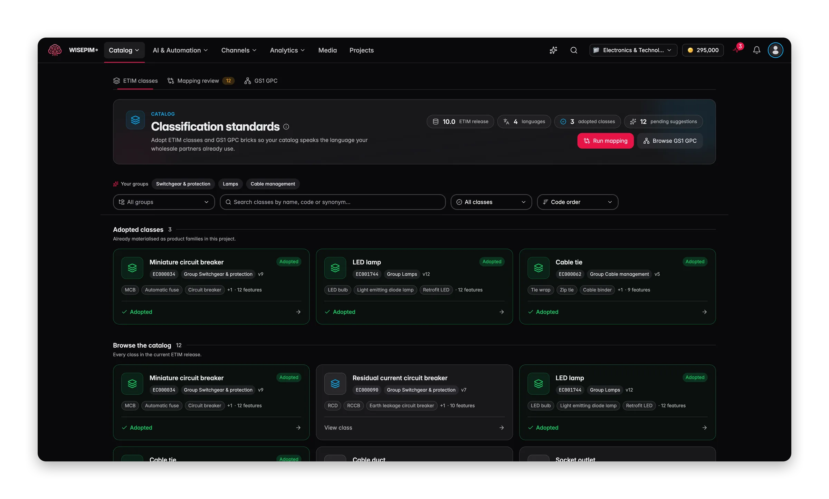Screen dimensions: 829x499
Task: Open arrow on adopted Cable tie card
Action: pos(704,312)
